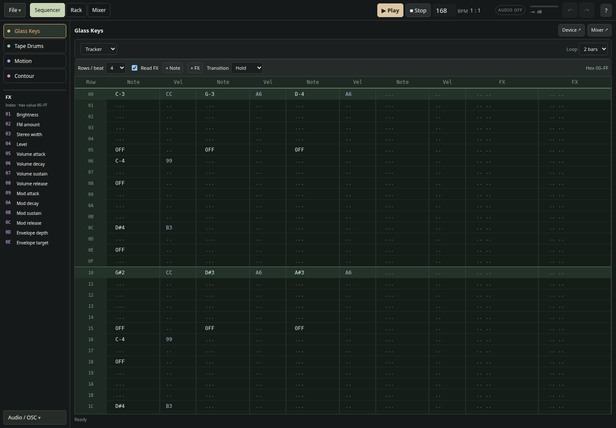Open the Tracker mode dropdown

[98, 49]
